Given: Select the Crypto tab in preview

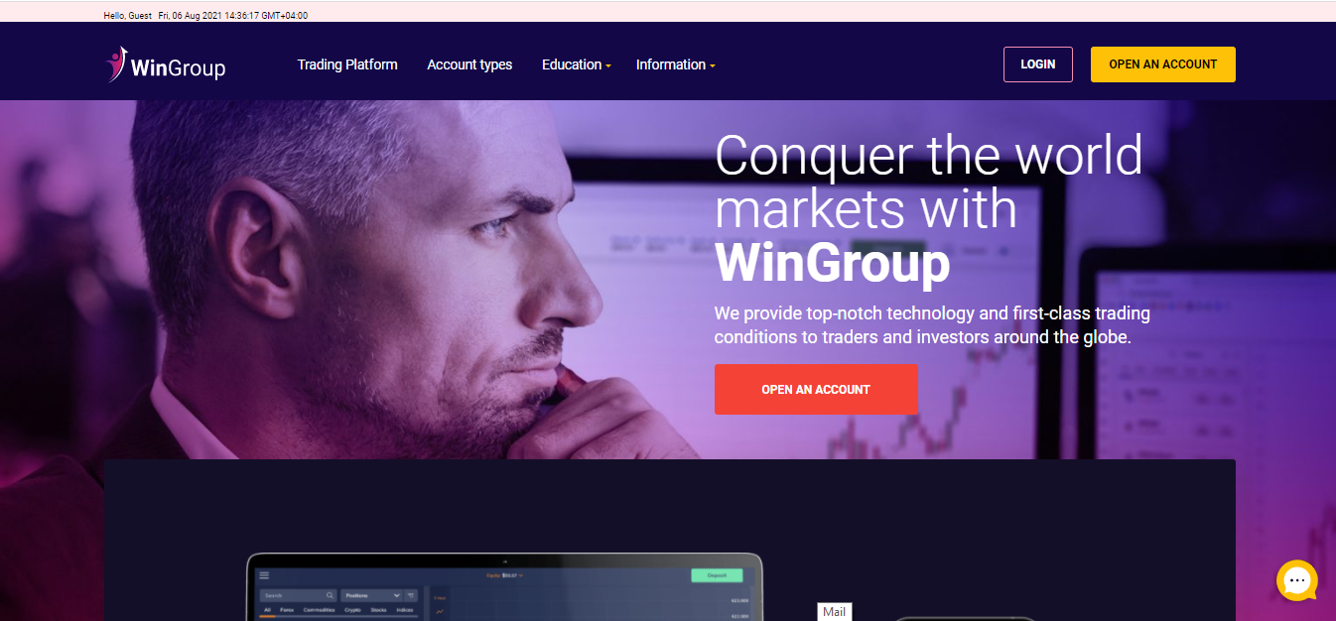Looking at the screenshot, I should (x=352, y=610).
